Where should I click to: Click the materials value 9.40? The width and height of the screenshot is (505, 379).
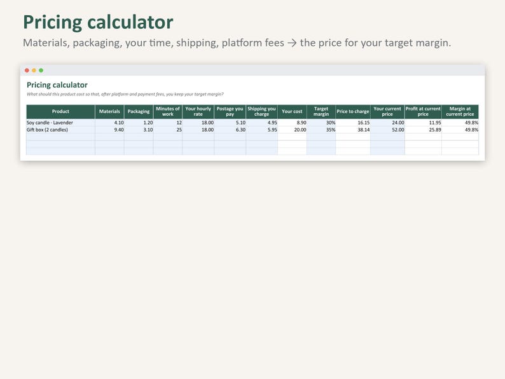point(109,130)
